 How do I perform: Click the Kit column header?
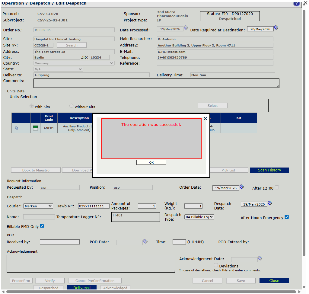click(239, 118)
